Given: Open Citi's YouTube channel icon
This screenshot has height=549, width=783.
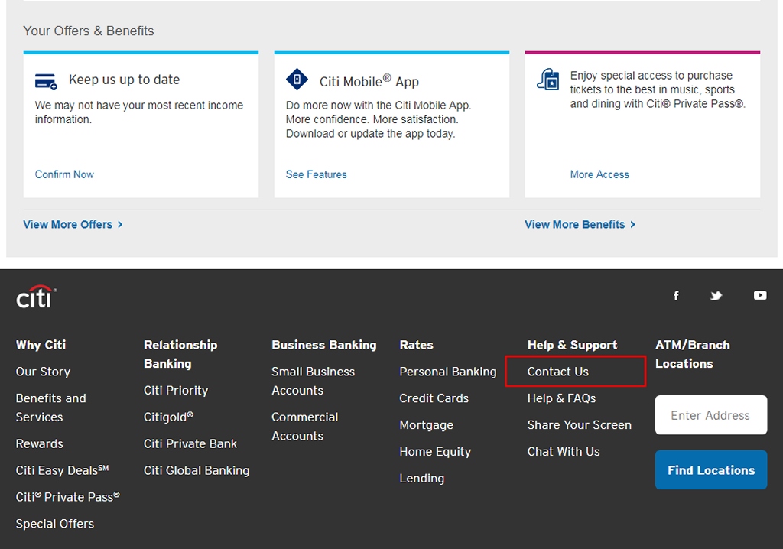Looking at the screenshot, I should coord(760,296).
